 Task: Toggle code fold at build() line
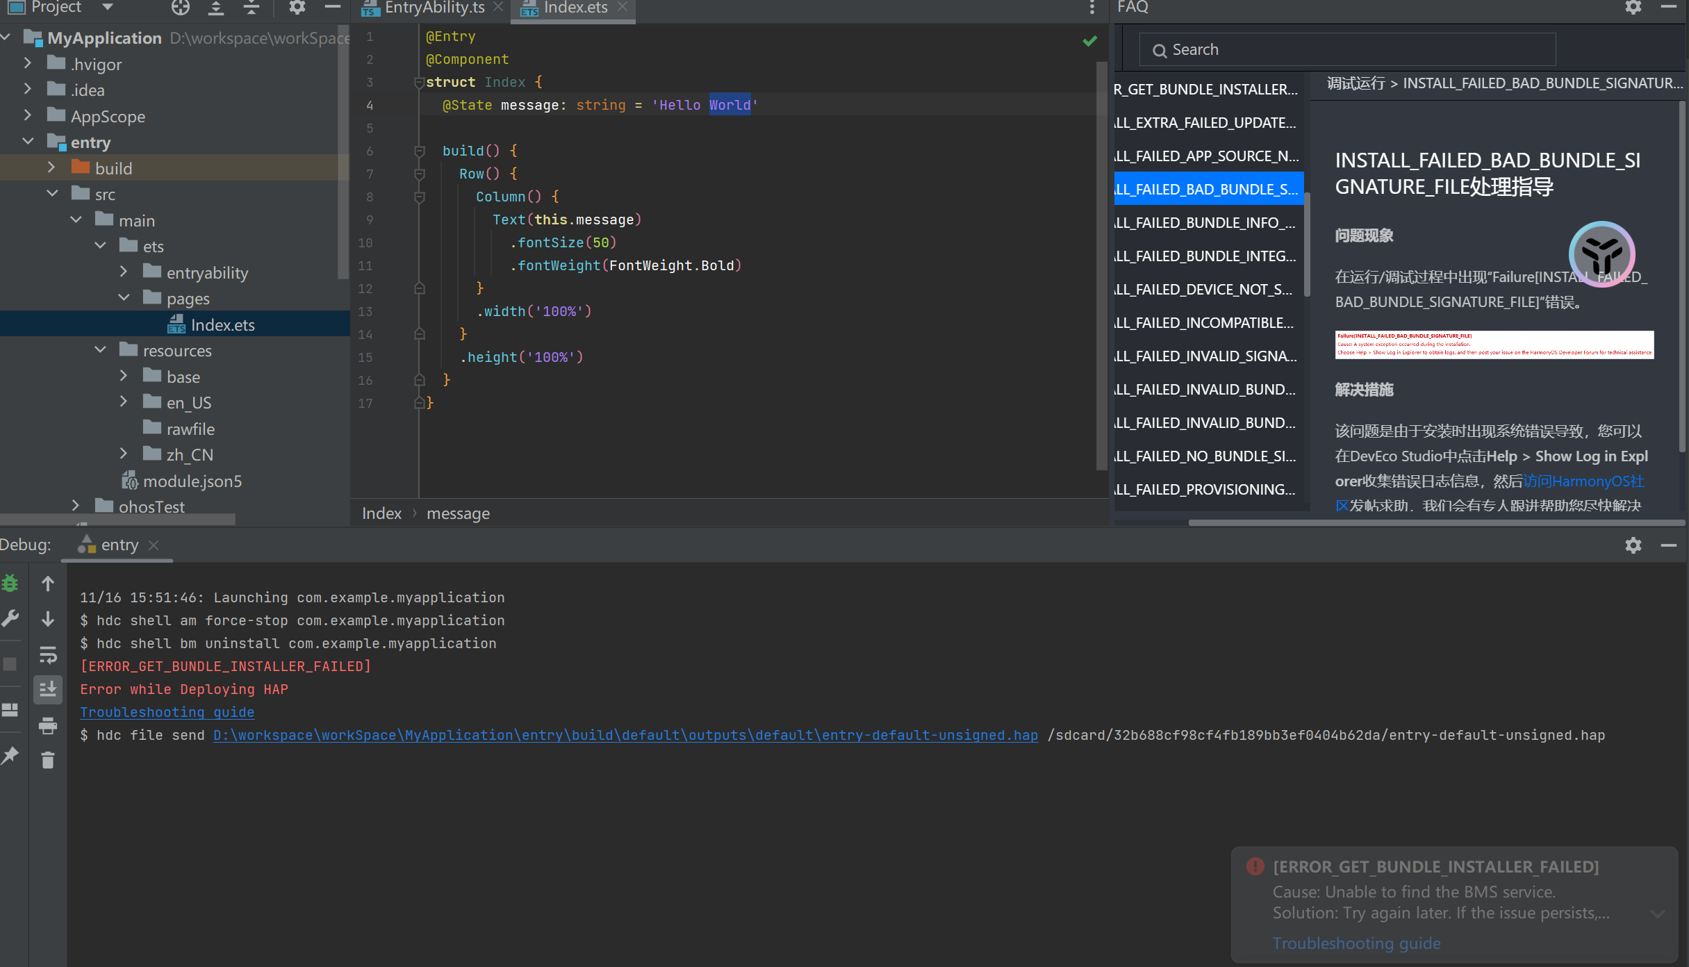coord(420,151)
